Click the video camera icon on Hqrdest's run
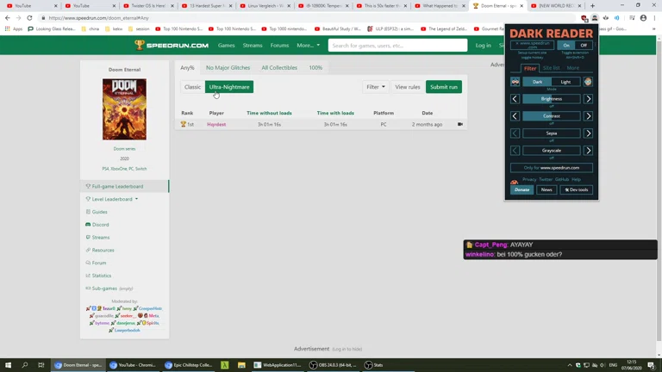Image resolution: width=662 pixels, height=372 pixels. [x=459, y=125]
